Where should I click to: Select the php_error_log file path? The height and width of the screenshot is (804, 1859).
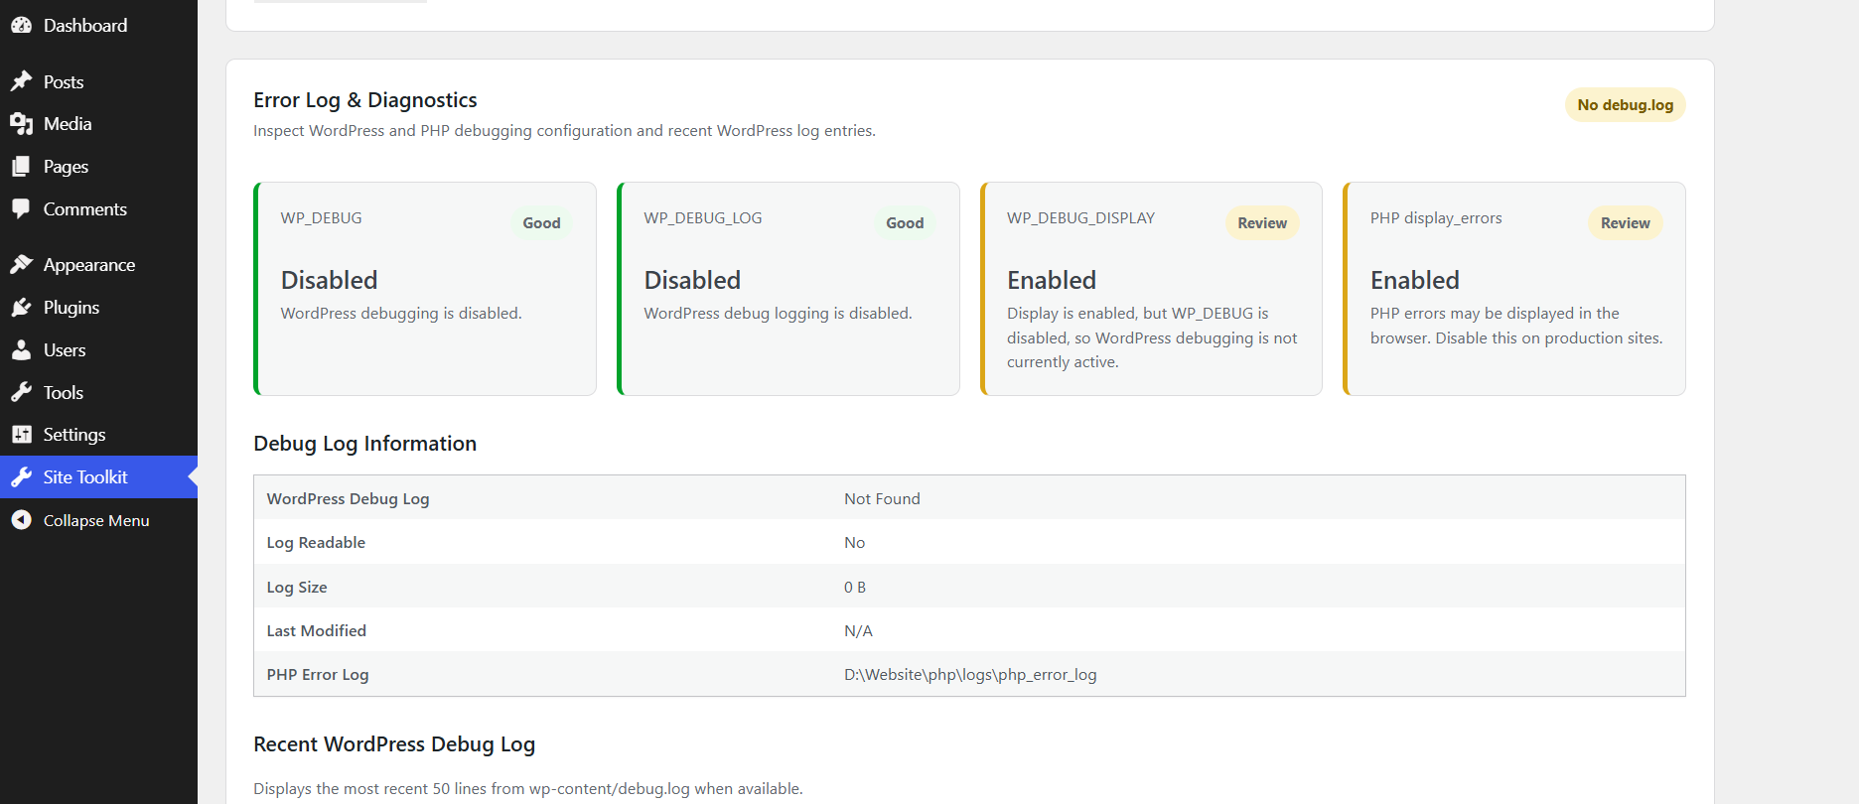pyautogui.click(x=970, y=675)
